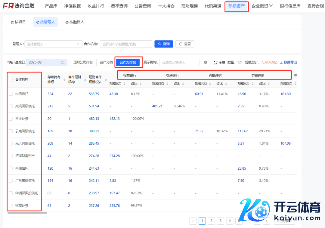325x228 pixels.
Task: Click the fullscreen 全屏 icon
Action: tap(215, 63)
